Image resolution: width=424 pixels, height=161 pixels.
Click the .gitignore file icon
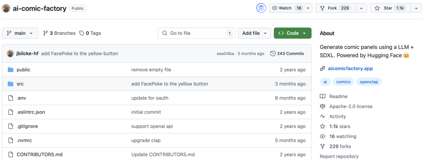[x=11, y=126]
